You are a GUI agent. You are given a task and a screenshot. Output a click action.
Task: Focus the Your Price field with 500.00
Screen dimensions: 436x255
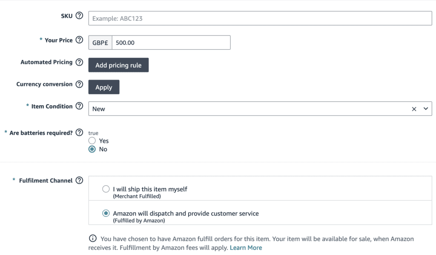click(x=170, y=43)
